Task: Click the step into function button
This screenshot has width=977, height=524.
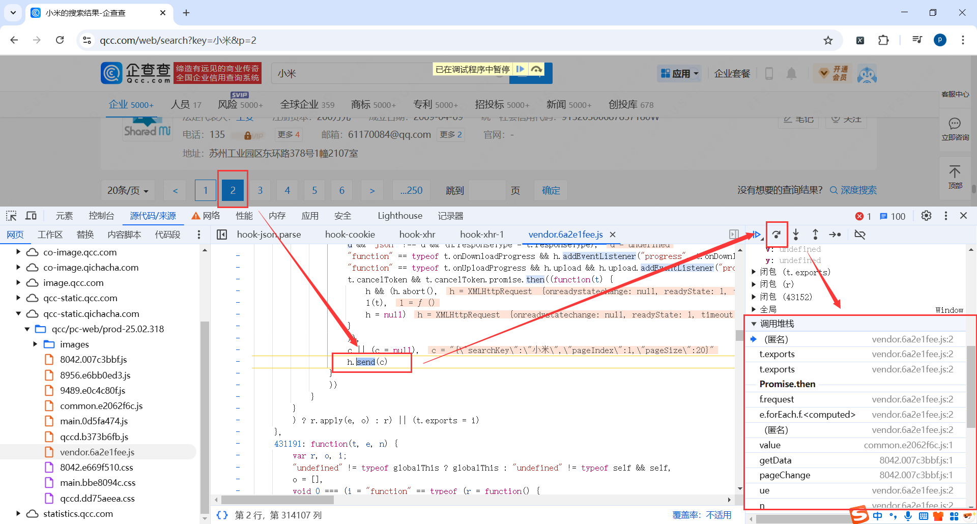Action: coord(796,235)
